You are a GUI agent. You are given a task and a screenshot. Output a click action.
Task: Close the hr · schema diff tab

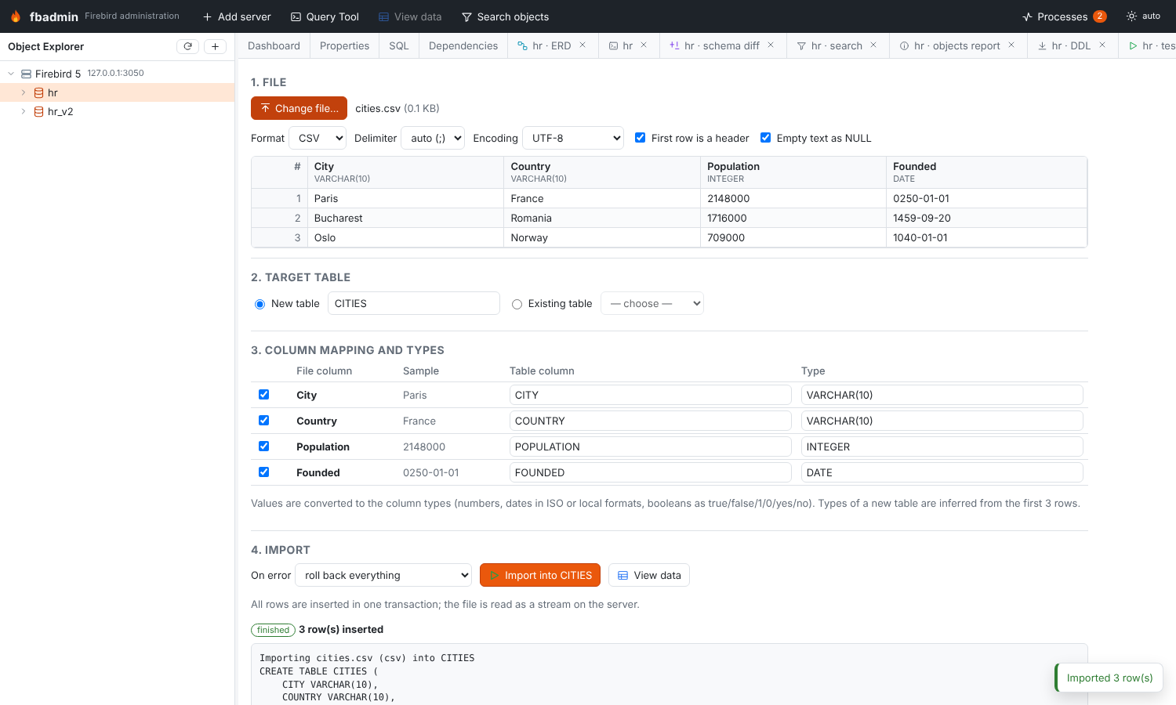[x=771, y=45]
